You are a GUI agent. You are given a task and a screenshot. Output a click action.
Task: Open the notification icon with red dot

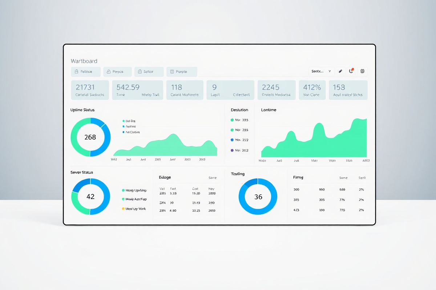pyautogui.click(x=351, y=71)
